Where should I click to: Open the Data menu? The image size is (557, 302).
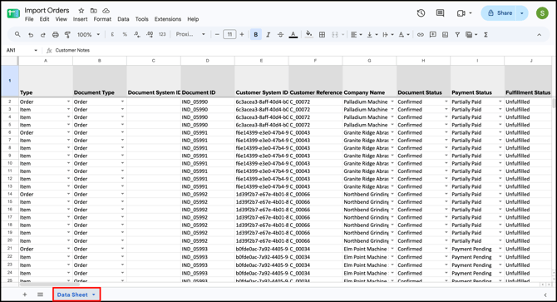coord(123,19)
